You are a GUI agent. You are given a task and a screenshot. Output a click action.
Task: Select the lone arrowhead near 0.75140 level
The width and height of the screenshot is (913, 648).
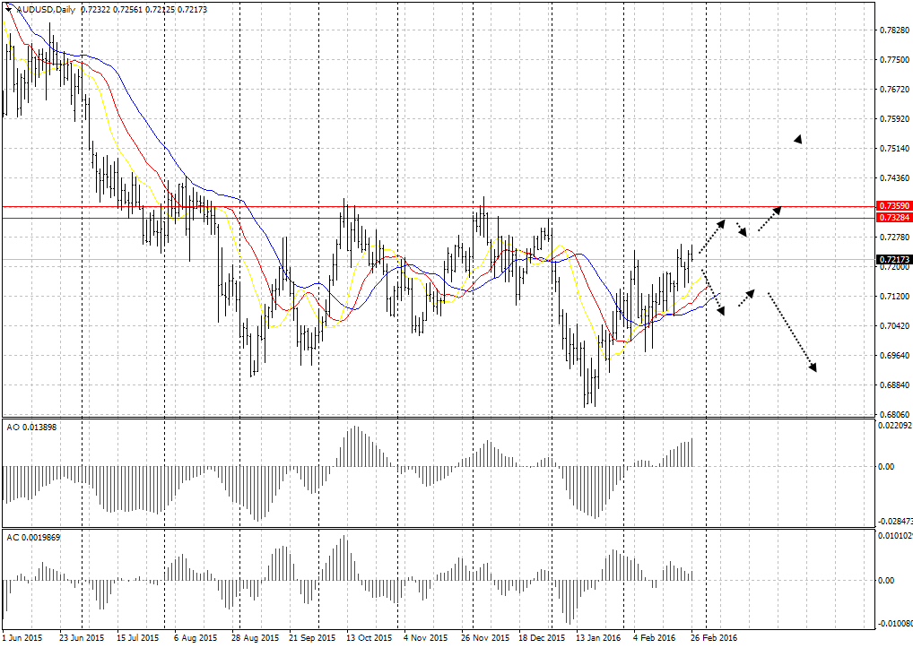797,139
